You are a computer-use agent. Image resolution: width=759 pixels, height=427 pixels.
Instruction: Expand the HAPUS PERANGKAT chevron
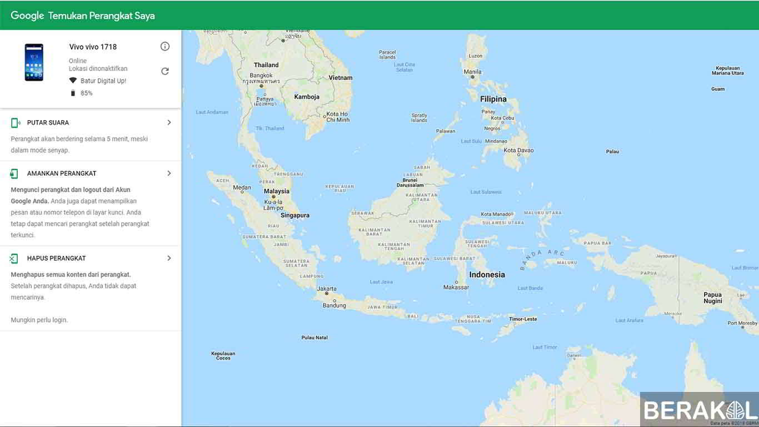point(169,258)
